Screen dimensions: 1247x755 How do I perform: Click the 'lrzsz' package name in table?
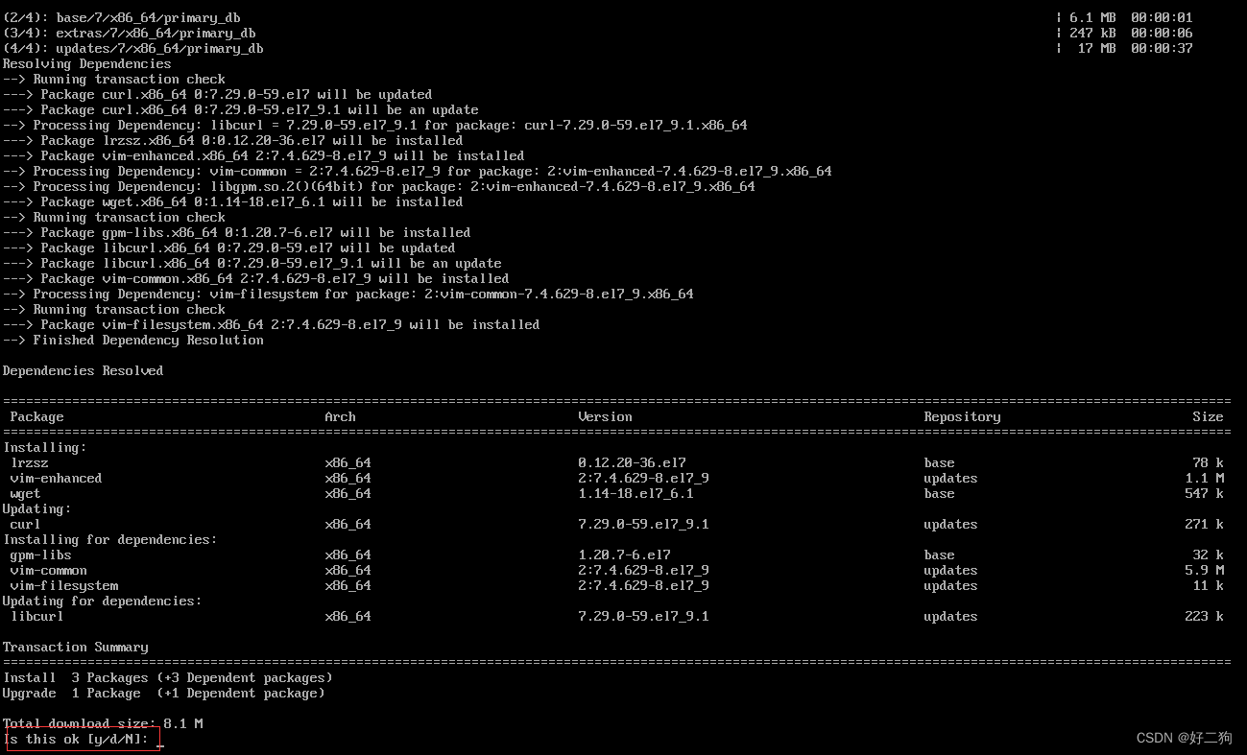pyautogui.click(x=29, y=463)
